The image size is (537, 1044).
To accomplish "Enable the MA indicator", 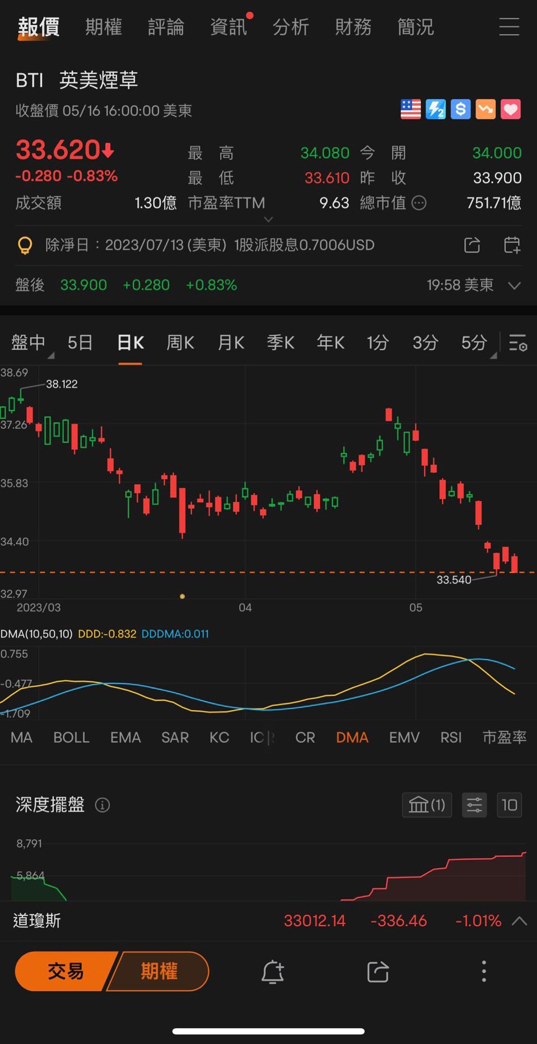I will [22, 738].
